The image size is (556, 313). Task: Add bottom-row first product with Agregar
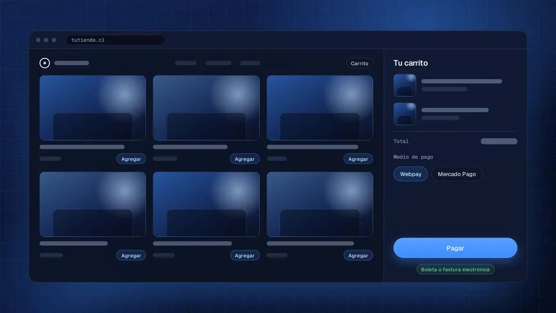pyautogui.click(x=131, y=256)
